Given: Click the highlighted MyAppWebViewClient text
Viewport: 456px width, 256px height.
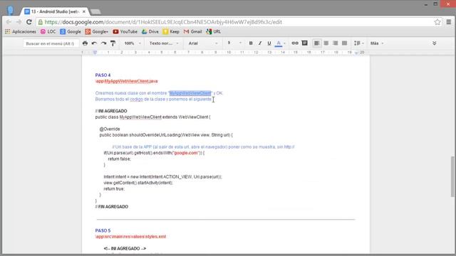Looking at the screenshot, I should [190, 93].
